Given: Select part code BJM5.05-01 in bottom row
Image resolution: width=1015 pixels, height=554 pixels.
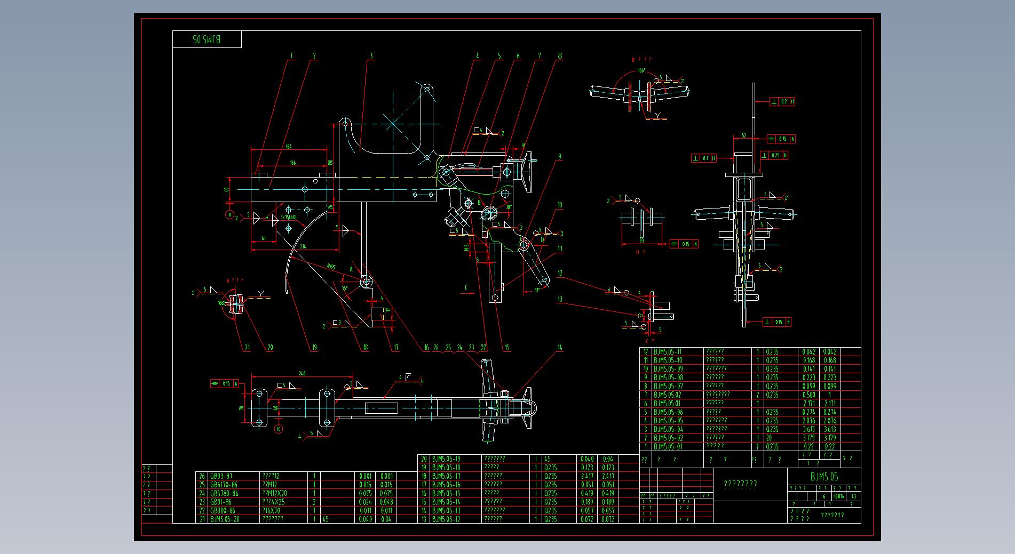Looking at the screenshot, I should pyautogui.click(x=668, y=447).
